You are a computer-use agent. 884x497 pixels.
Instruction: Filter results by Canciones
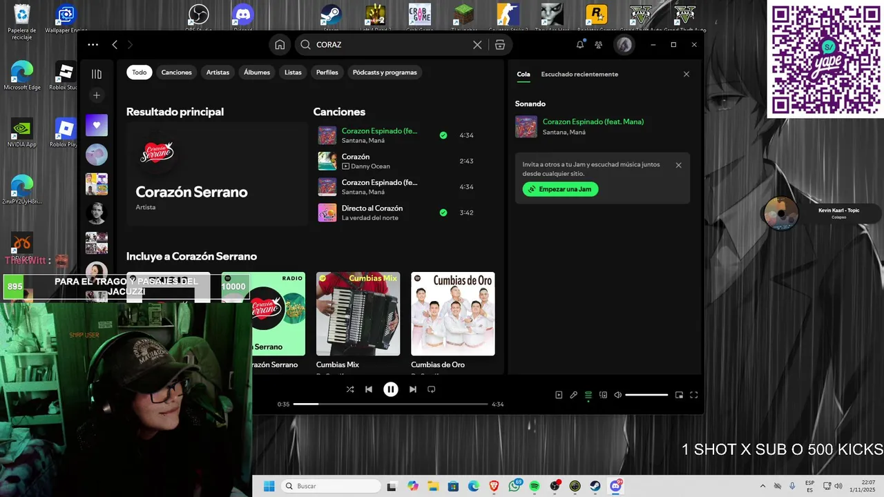coord(177,72)
